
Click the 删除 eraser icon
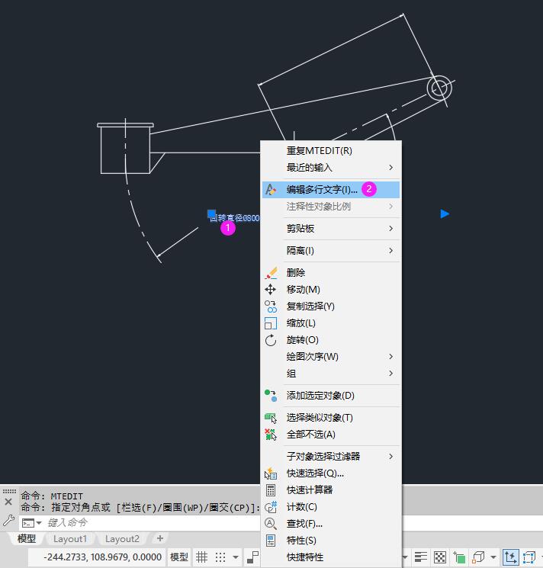click(271, 273)
